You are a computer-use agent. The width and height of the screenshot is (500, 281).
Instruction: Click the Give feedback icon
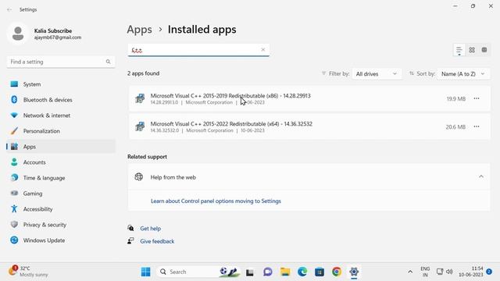click(x=130, y=241)
